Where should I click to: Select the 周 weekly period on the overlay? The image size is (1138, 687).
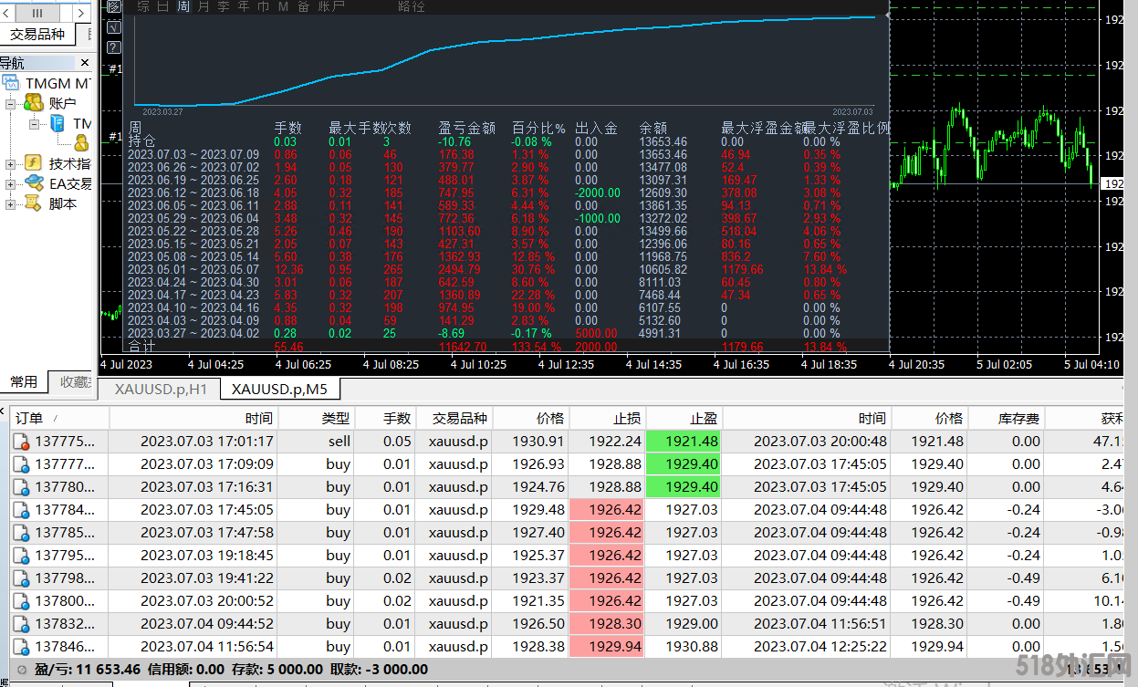(x=183, y=6)
